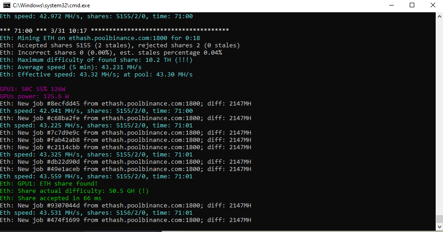Click 'Average speed (5 min): 43.231 MH/s' line
The width and height of the screenshot is (443, 232).
point(71,67)
